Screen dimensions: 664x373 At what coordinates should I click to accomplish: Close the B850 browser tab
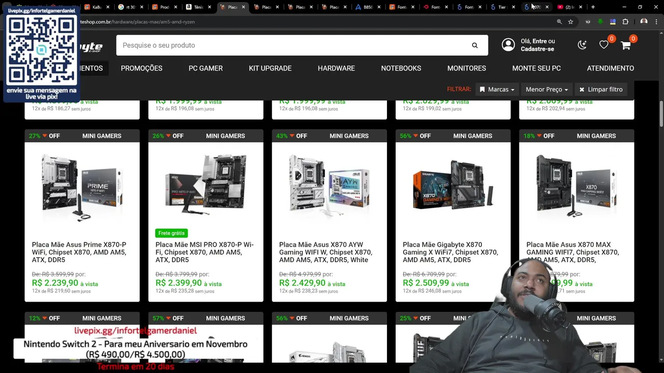379,7
